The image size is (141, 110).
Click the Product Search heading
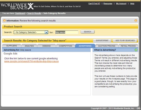(13, 27)
